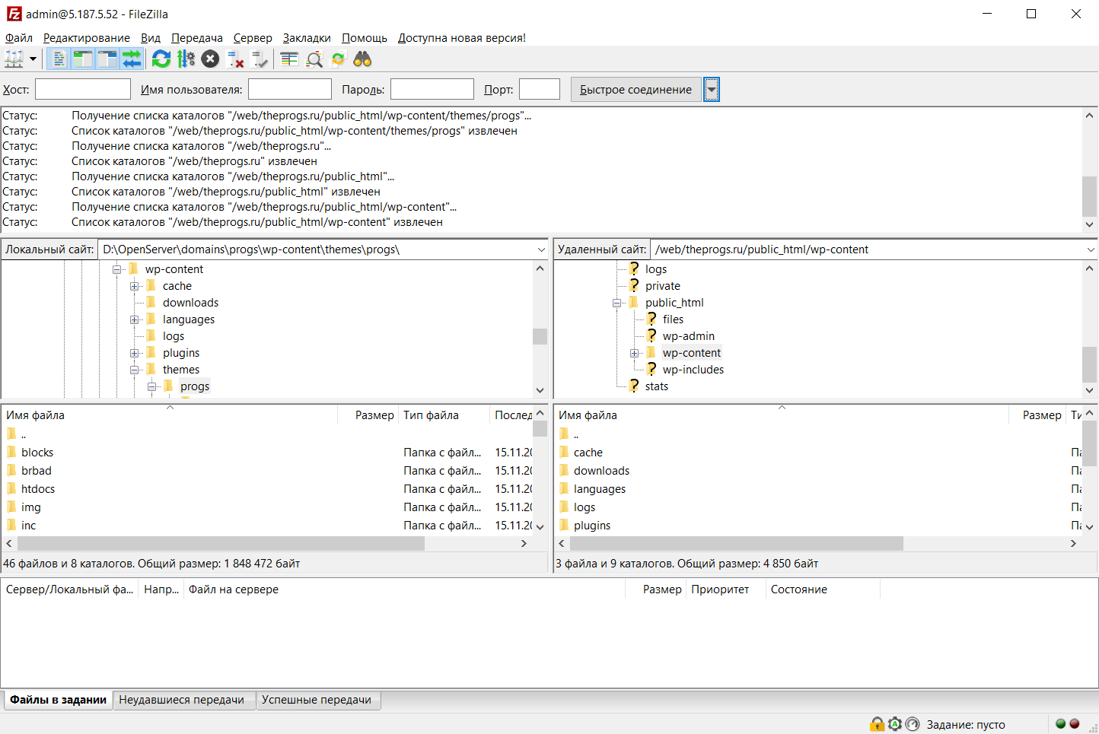Click the refresh file lists icon
Screen dimensions: 1099x734
(161, 59)
